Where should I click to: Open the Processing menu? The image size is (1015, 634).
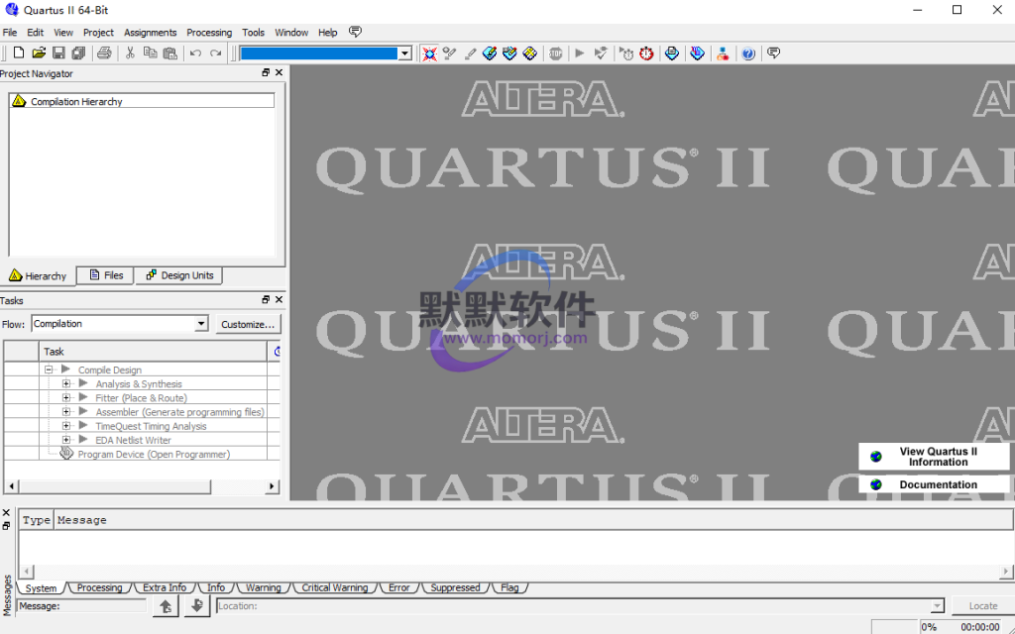click(x=209, y=33)
